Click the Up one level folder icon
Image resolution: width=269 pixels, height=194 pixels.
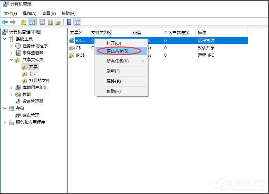click(23, 22)
